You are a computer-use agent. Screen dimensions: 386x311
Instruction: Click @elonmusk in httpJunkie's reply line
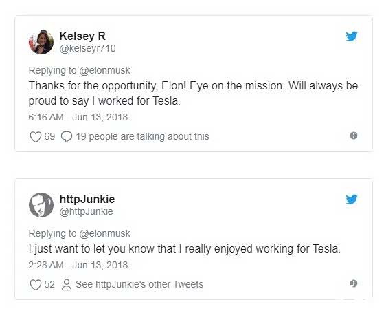(x=104, y=233)
